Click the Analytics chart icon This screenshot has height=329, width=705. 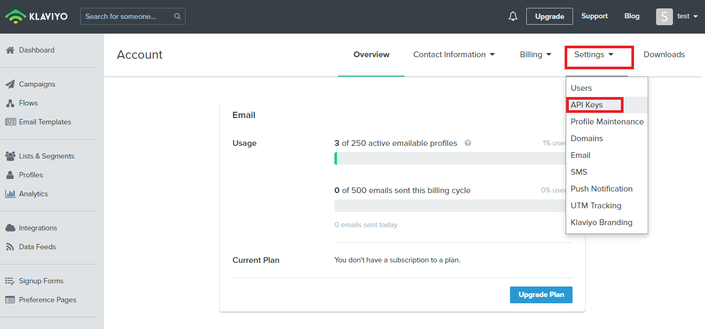[10, 194]
